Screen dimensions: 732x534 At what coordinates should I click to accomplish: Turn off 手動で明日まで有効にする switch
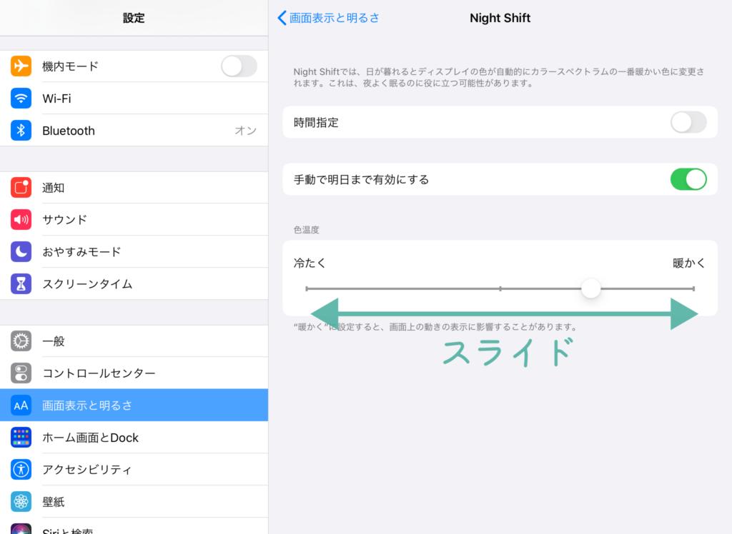[x=688, y=180]
